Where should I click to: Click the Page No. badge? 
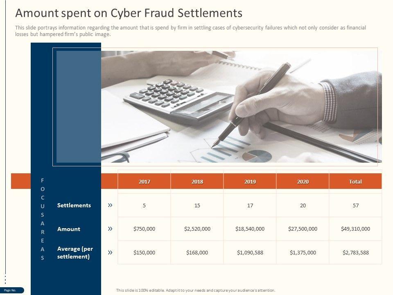click(11, 290)
